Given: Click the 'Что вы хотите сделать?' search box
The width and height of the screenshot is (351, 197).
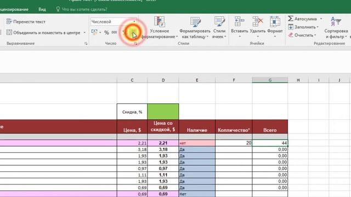Looking at the screenshot, I should point(82,9).
